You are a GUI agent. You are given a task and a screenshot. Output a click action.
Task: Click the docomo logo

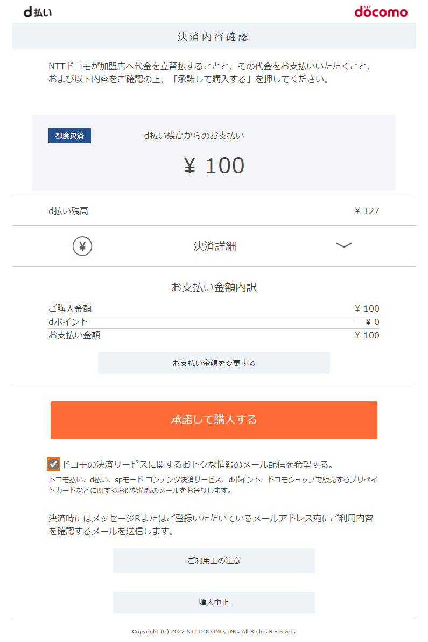(381, 11)
